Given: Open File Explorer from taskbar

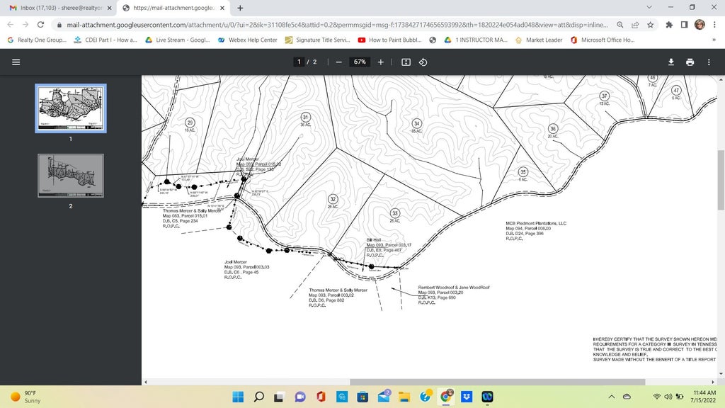Looking at the screenshot, I should [404, 397].
